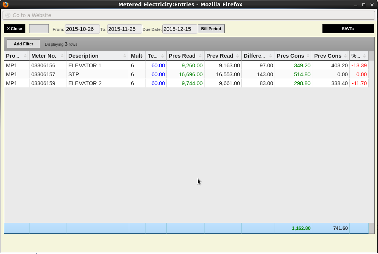Click the blank gray box beside X Close
This screenshot has height=254, width=378.
(x=39, y=29)
